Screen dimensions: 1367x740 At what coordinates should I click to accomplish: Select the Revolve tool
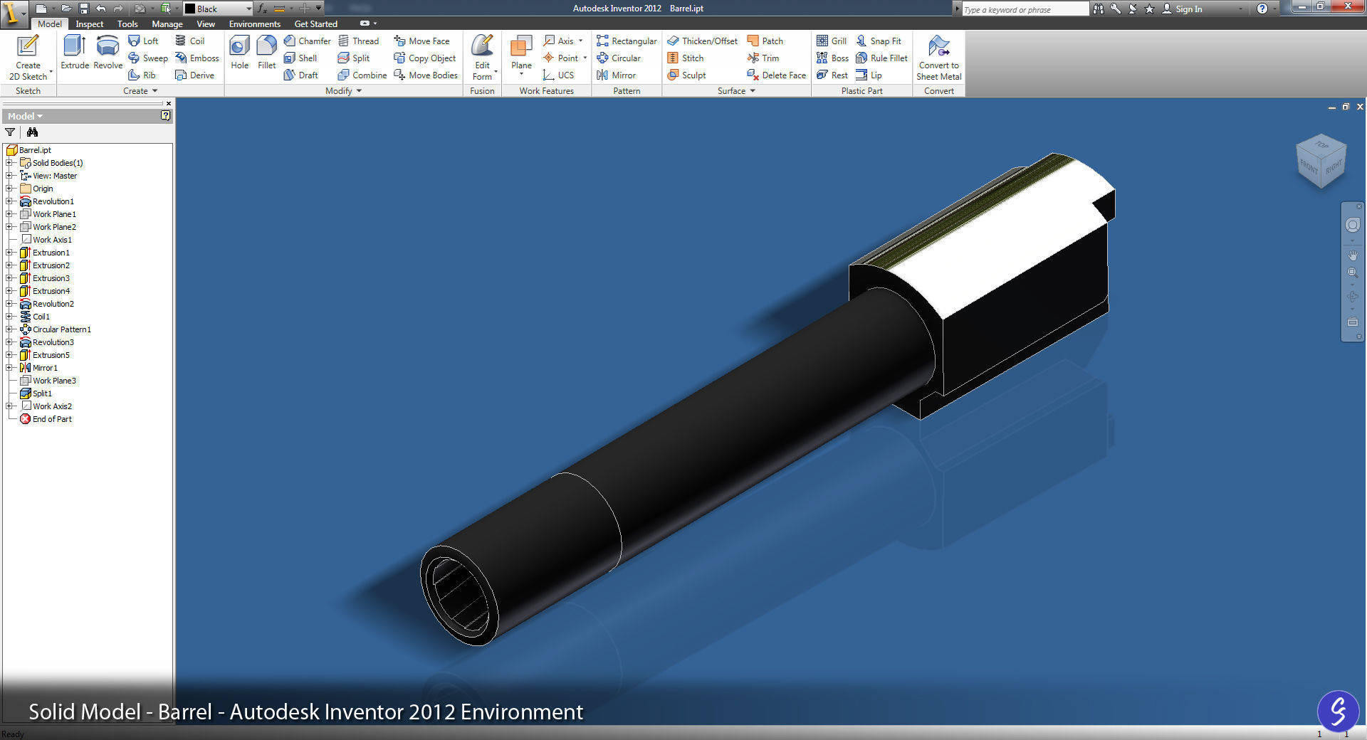[108, 53]
